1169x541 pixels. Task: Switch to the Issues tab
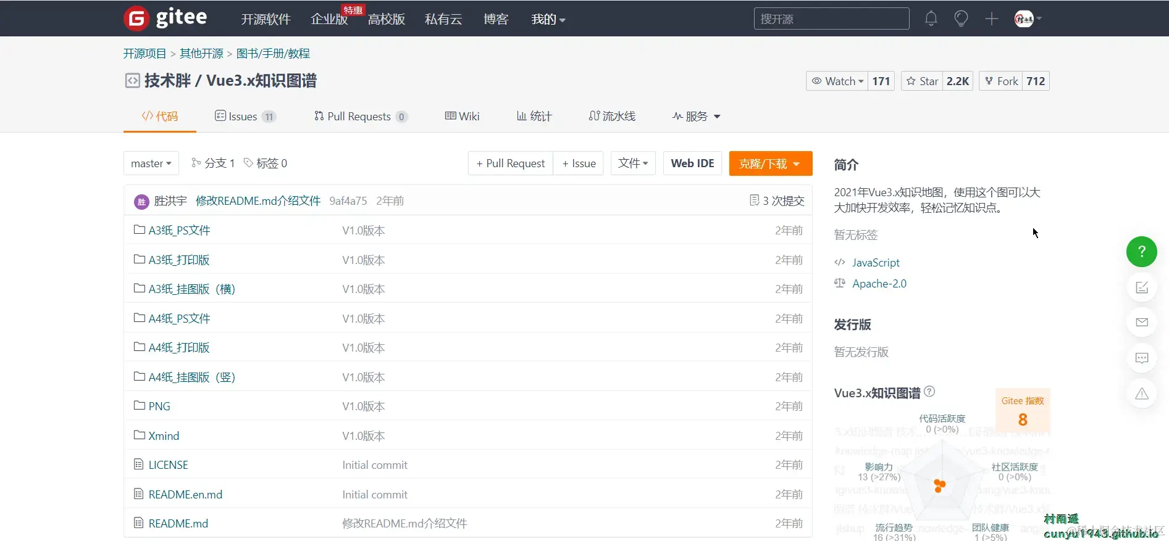245,116
